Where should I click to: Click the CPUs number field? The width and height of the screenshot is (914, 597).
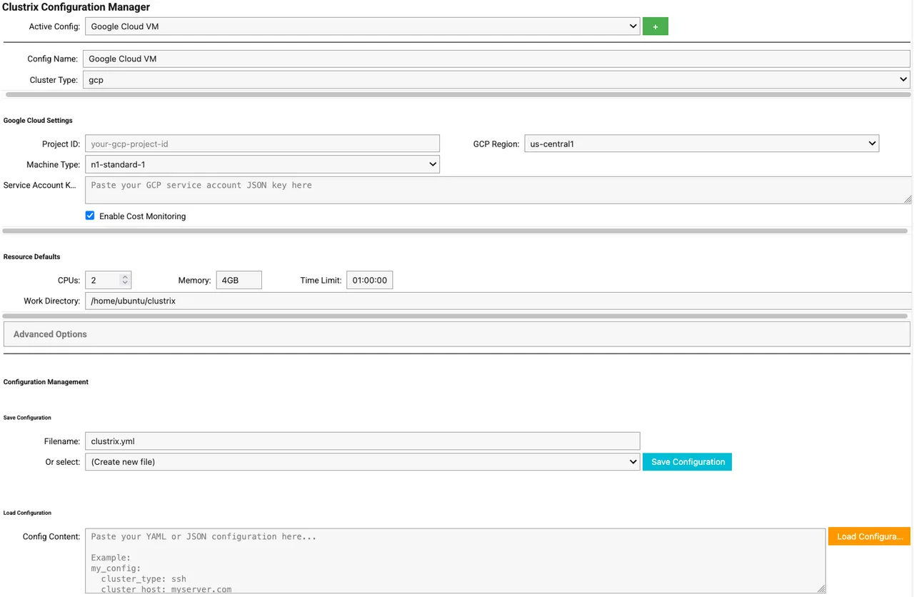[x=108, y=280]
